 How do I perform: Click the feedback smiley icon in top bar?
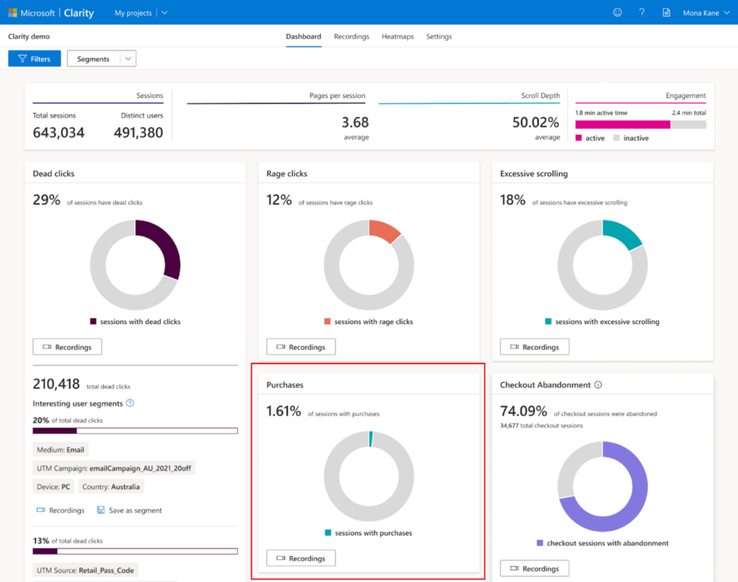click(x=618, y=12)
